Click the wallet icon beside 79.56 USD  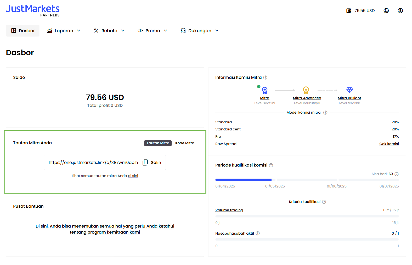pyautogui.click(x=349, y=11)
